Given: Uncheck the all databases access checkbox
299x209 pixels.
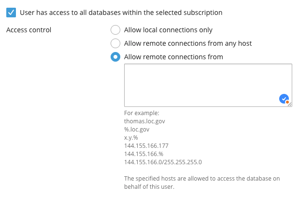Looking at the screenshot, I should coord(11,13).
